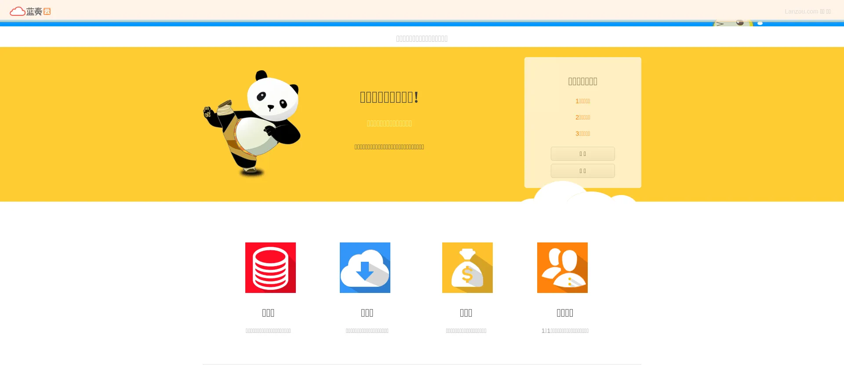Click the upper button in cream panel
The image size is (844, 390).
[582, 154]
